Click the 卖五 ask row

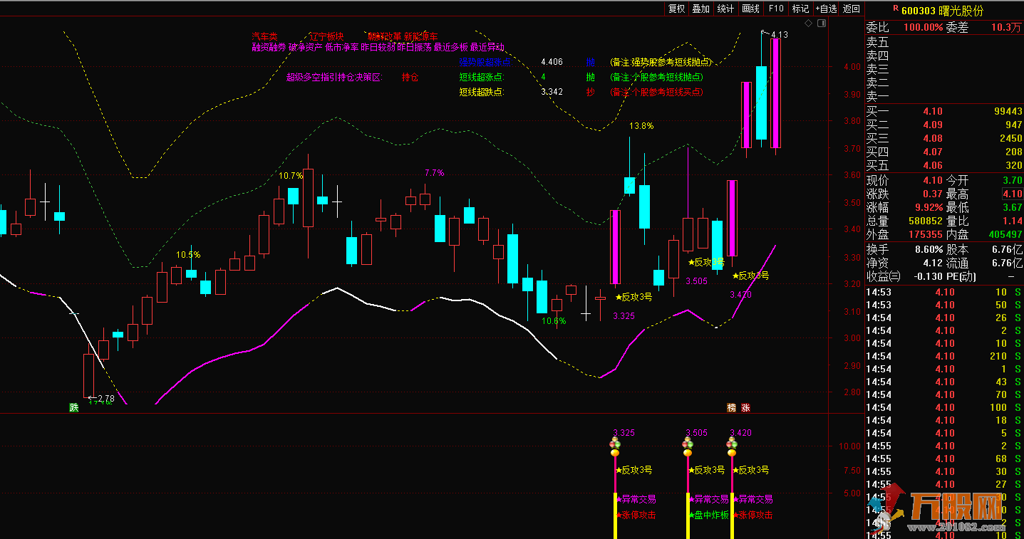click(x=944, y=43)
